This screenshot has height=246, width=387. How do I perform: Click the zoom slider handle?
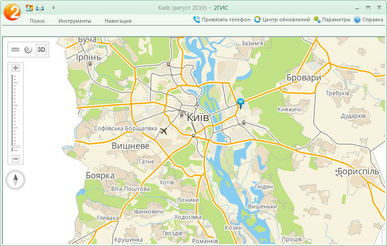point(16,147)
